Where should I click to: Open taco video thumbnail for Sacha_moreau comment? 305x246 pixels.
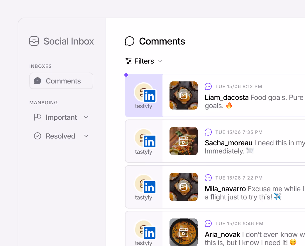[x=183, y=141]
